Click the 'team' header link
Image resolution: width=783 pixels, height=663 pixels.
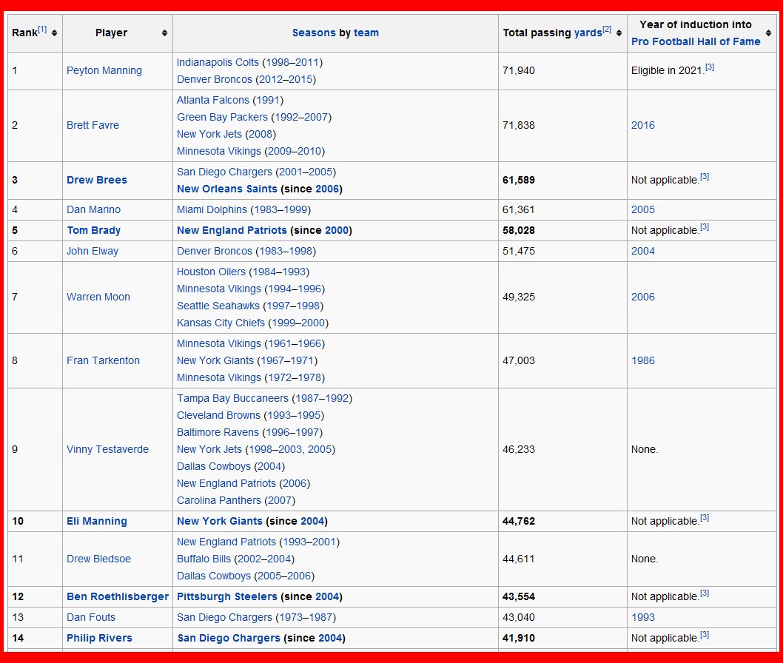366,33
